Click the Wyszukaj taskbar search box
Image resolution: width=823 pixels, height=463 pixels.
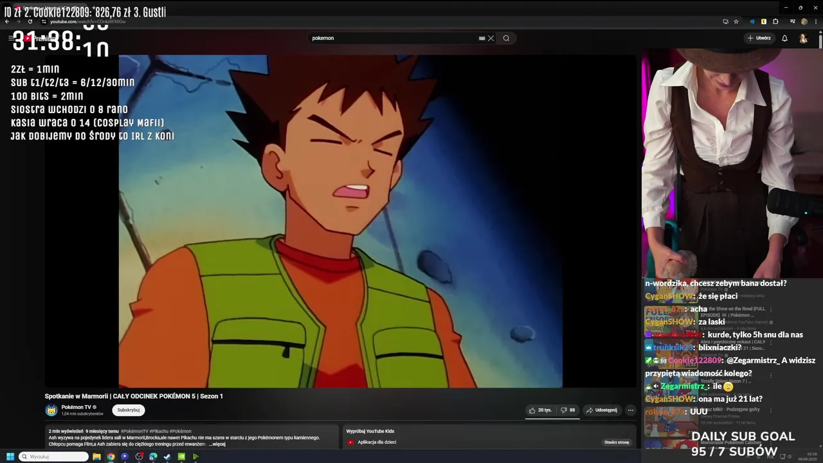point(53,457)
